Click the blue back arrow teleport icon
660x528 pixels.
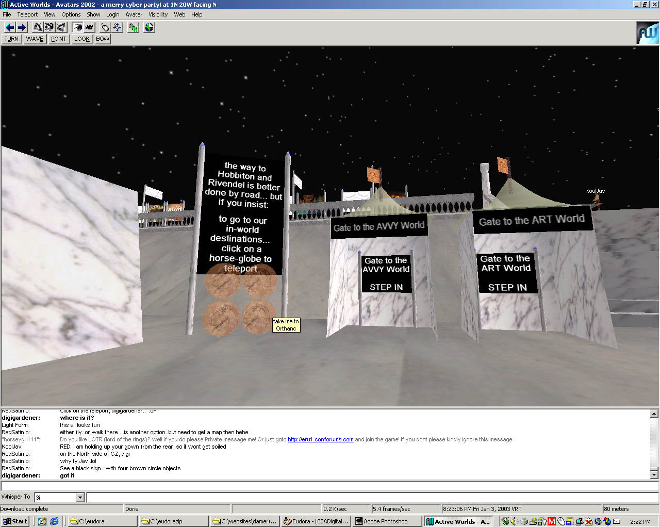click(x=9, y=27)
